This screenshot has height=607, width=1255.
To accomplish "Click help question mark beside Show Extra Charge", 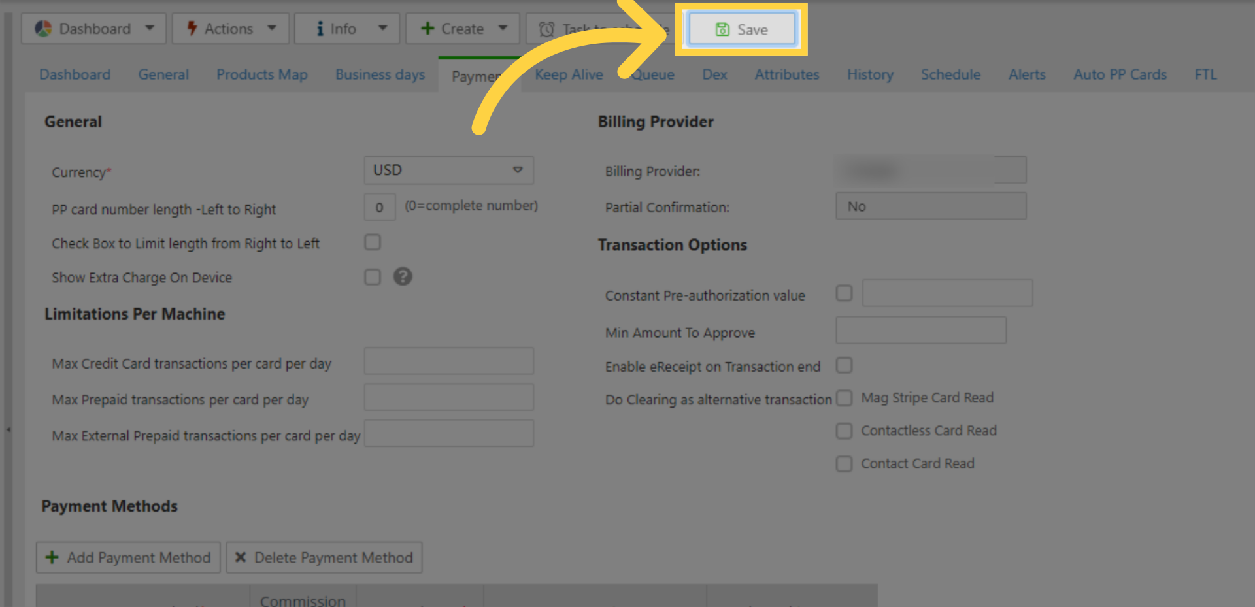I will tap(403, 276).
